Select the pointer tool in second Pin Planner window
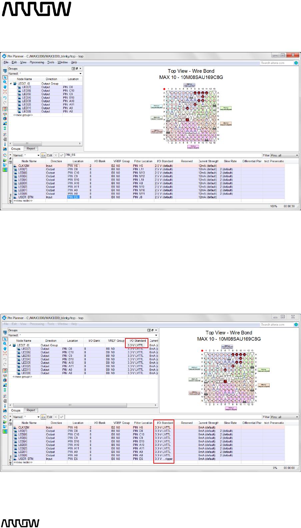Viewport: 301px width, 528px height. pyautogui.click(x=5, y=339)
